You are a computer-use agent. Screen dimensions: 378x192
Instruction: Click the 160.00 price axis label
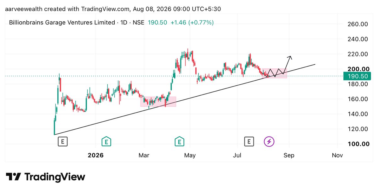pyautogui.click(x=358, y=99)
